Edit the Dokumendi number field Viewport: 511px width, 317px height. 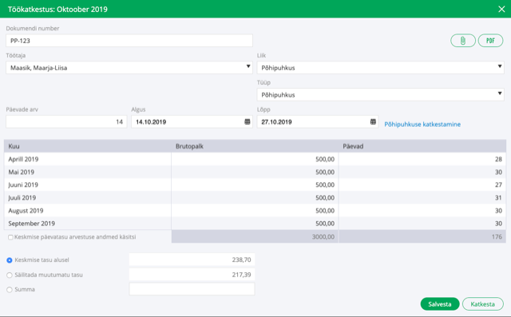(x=129, y=41)
